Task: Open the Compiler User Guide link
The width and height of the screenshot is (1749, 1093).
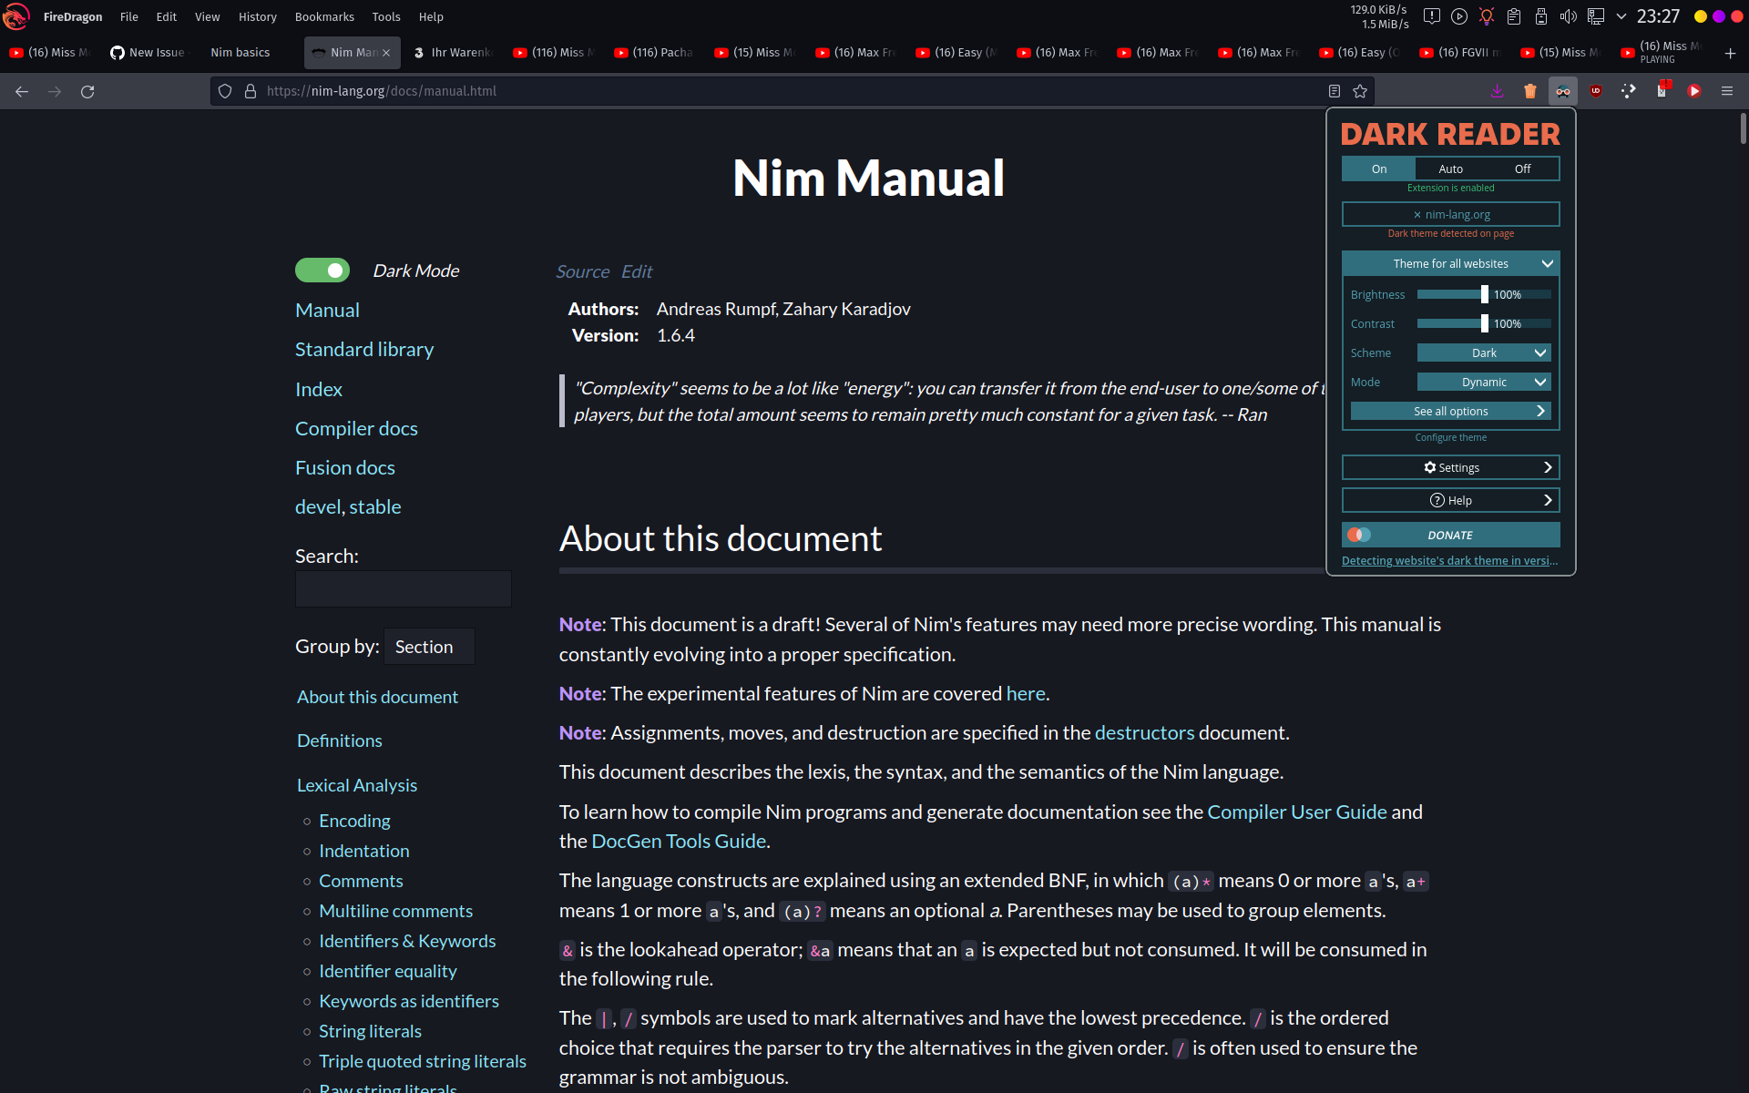Action: [x=1296, y=812]
